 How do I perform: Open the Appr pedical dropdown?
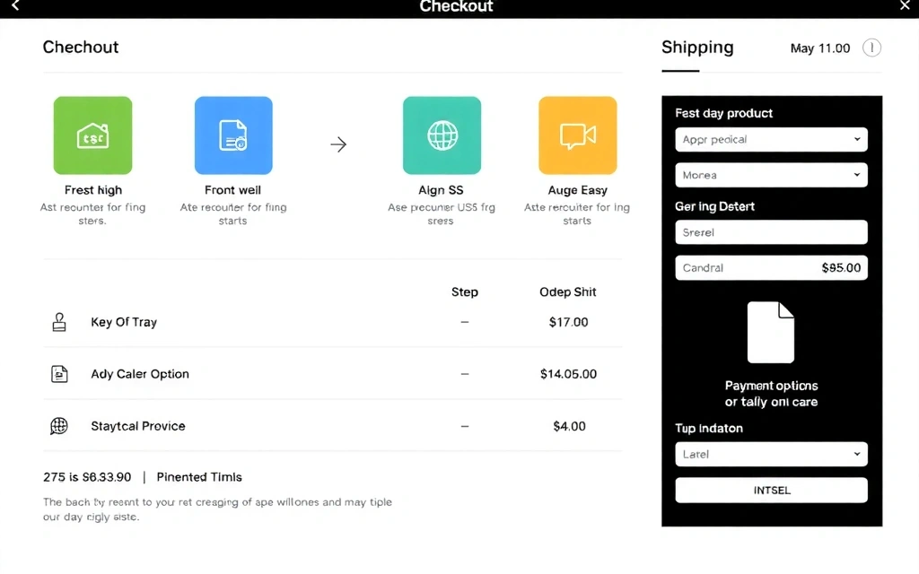coord(770,139)
